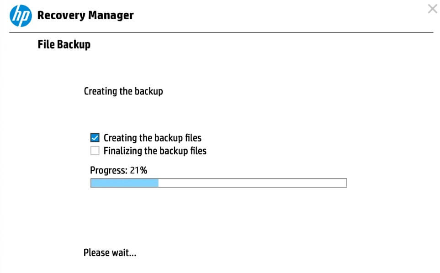Click the HP logo icon

(x=21, y=16)
